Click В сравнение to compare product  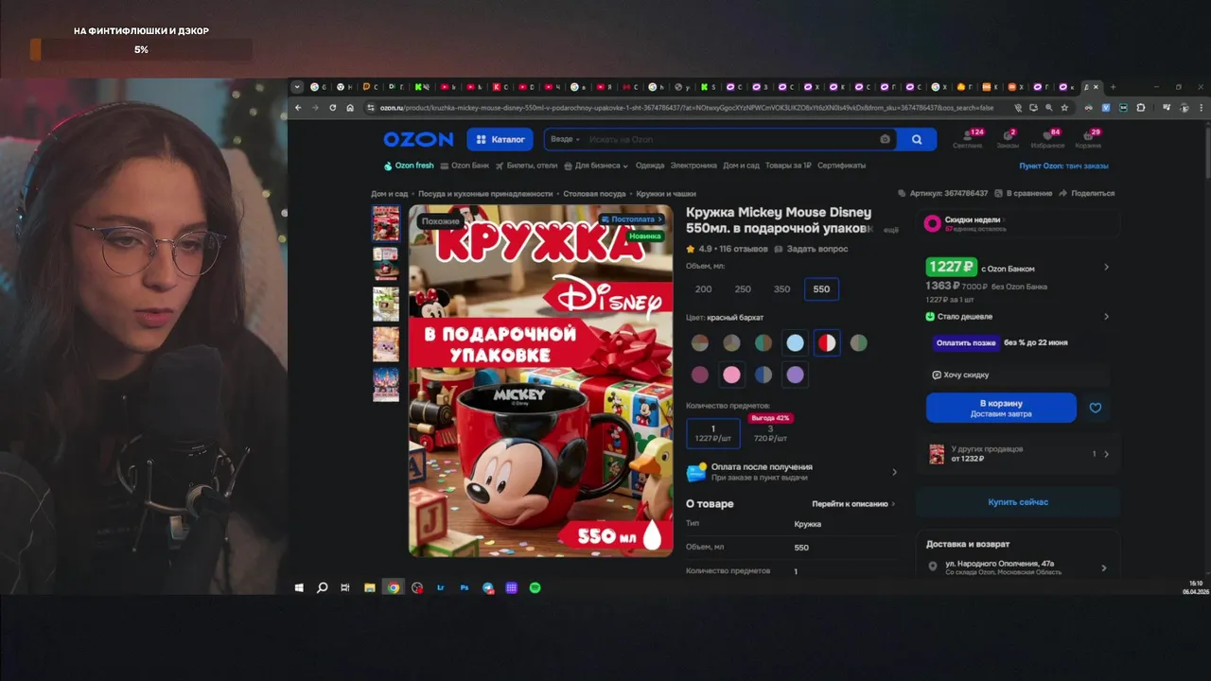click(x=1023, y=193)
